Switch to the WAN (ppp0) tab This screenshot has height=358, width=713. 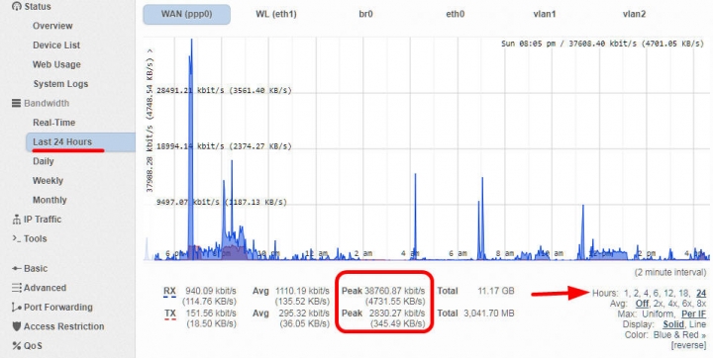coord(186,14)
